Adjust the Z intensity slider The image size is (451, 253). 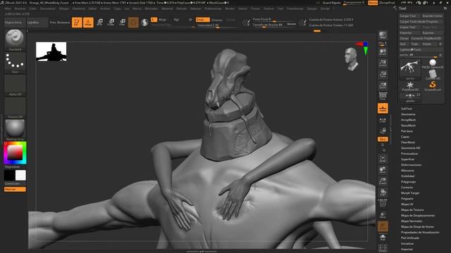218,25
